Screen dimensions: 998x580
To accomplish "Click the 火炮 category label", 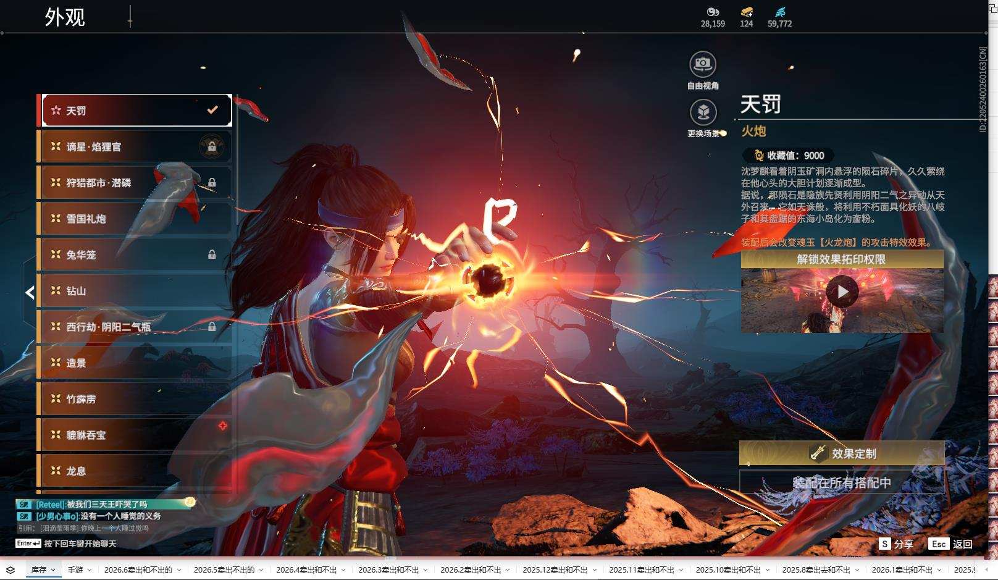I will (753, 131).
